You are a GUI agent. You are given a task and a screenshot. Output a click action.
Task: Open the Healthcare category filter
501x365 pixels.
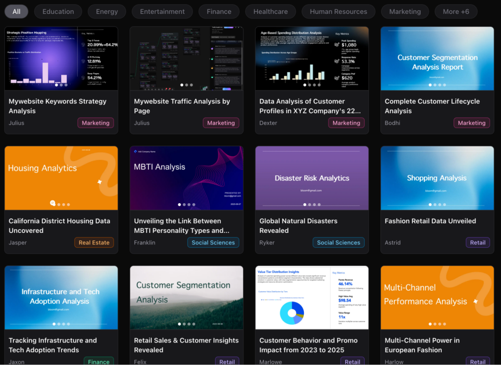coord(270,12)
